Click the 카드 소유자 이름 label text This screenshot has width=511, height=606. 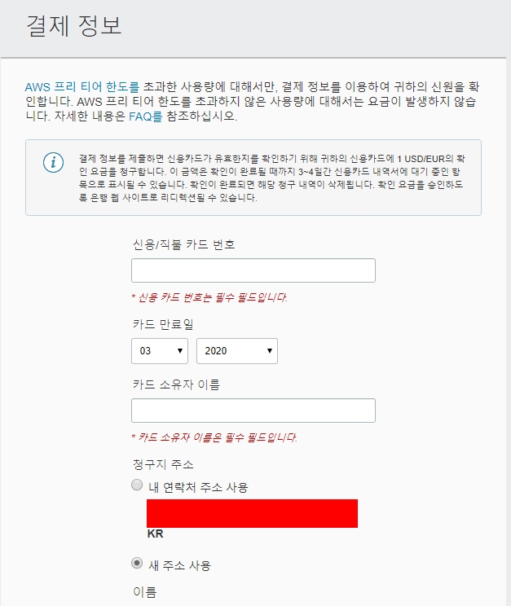click(176, 384)
